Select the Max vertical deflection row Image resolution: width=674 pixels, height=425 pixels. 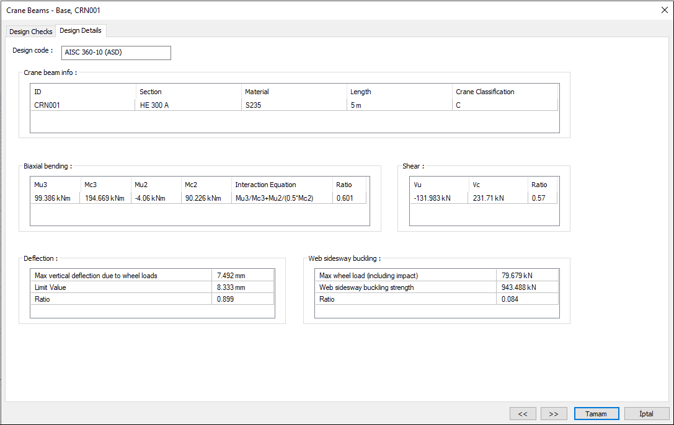121,276
